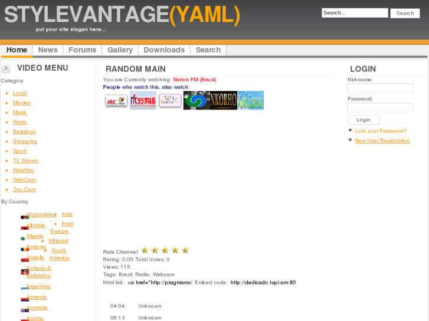Image resolution: width=429 pixels, height=321 pixels.
Task: Open the News navigation tab
Action: 48,50
